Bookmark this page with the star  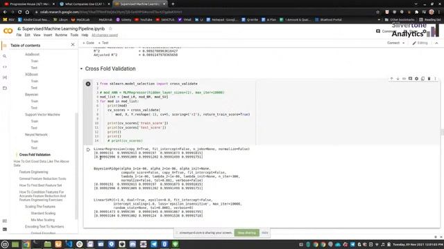pyautogui.click(x=377, y=12)
